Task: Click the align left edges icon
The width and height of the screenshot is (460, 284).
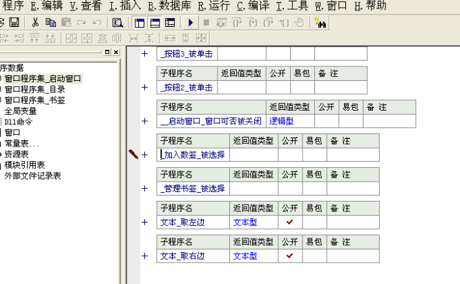Action: [x=4, y=38]
